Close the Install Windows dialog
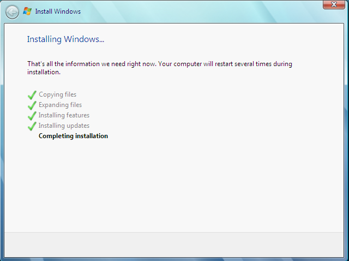349x261 pixels. pyautogui.click(x=334, y=4)
